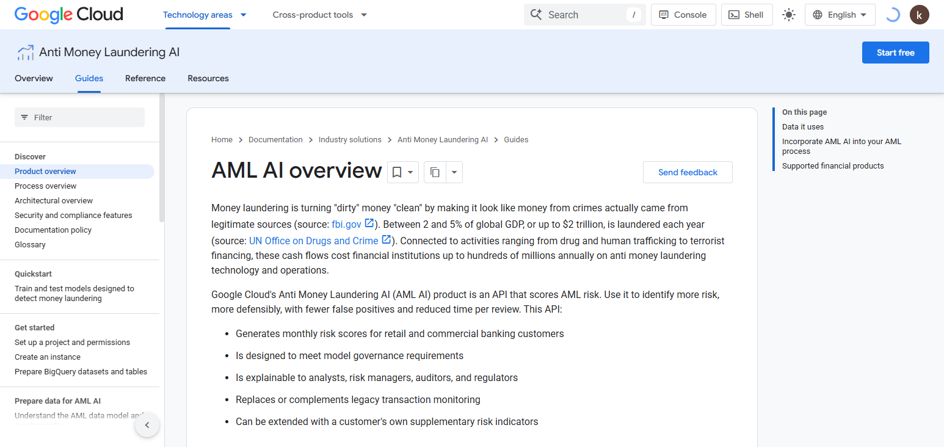Open the Console button
This screenshot has height=447, width=944.
683,15
